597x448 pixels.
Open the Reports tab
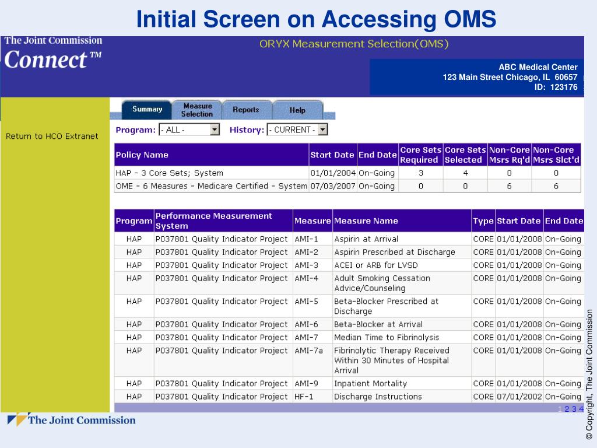[x=246, y=110]
